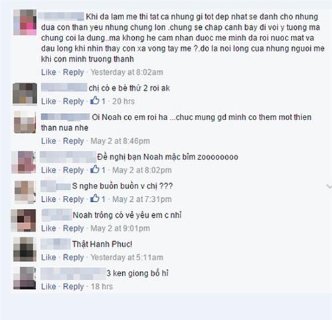Open 'May 2 at 8:46pm' timestamp link

point(120,141)
